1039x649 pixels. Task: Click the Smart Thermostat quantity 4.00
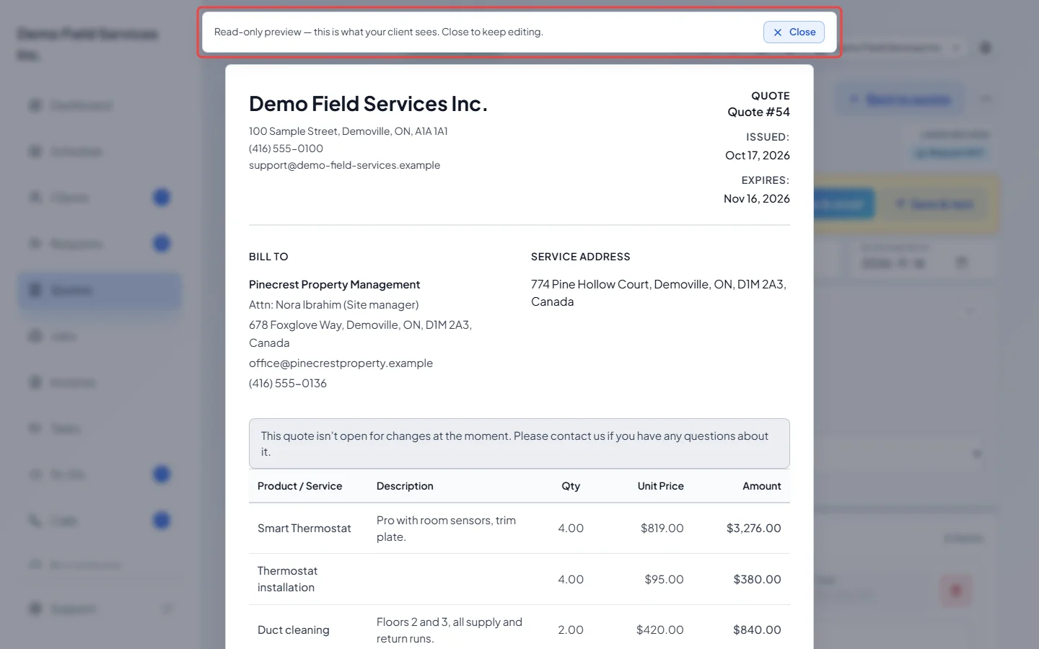571,529
